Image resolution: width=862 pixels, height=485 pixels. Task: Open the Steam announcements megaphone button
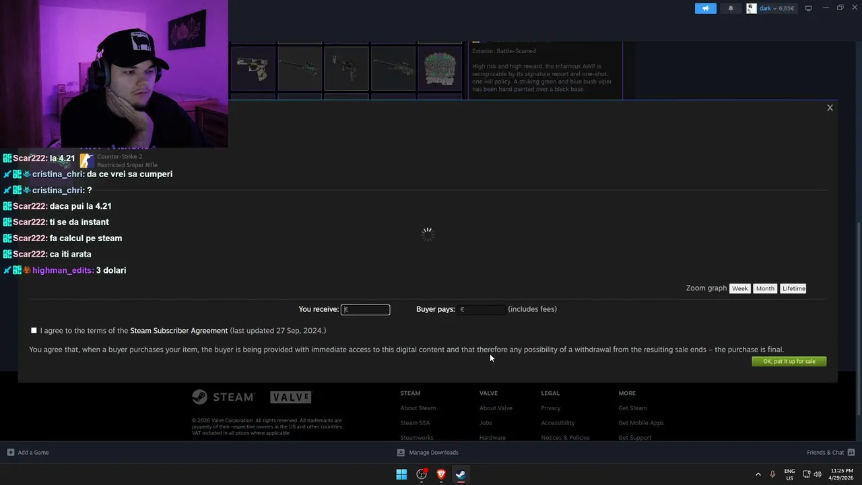tap(705, 8)
